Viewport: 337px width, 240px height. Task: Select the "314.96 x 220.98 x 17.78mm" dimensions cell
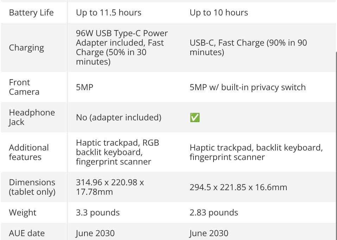[x=110, y=187]
